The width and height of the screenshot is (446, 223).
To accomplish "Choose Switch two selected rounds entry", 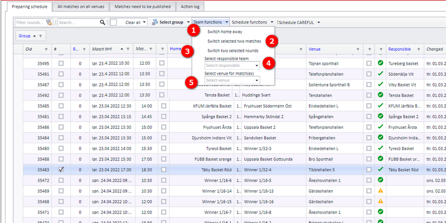I will click(x=233, y=51).
